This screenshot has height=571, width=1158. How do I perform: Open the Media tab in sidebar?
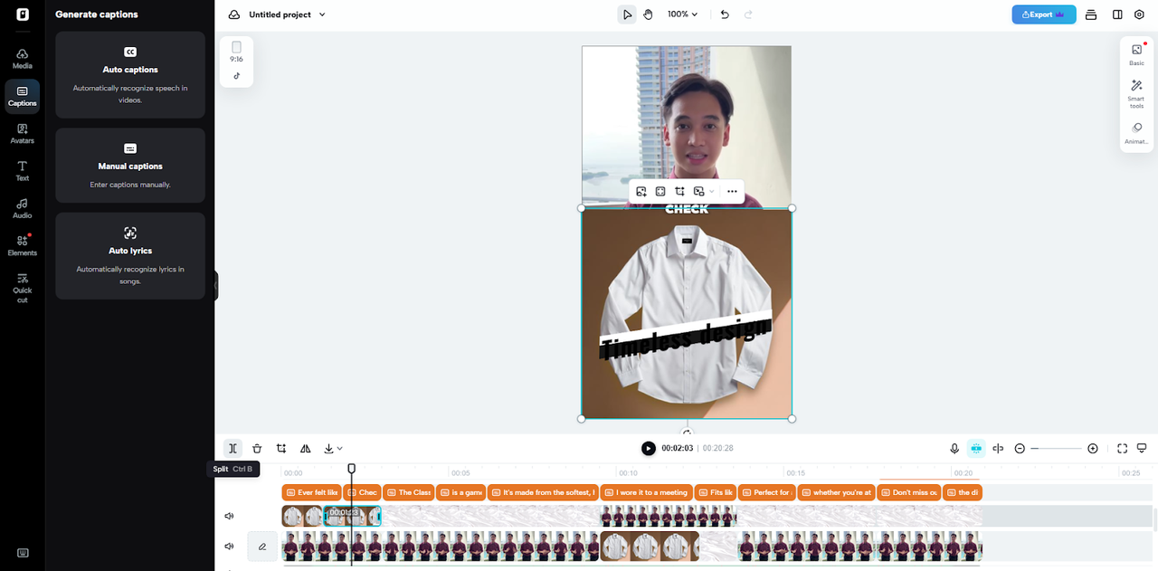(23, 58)
